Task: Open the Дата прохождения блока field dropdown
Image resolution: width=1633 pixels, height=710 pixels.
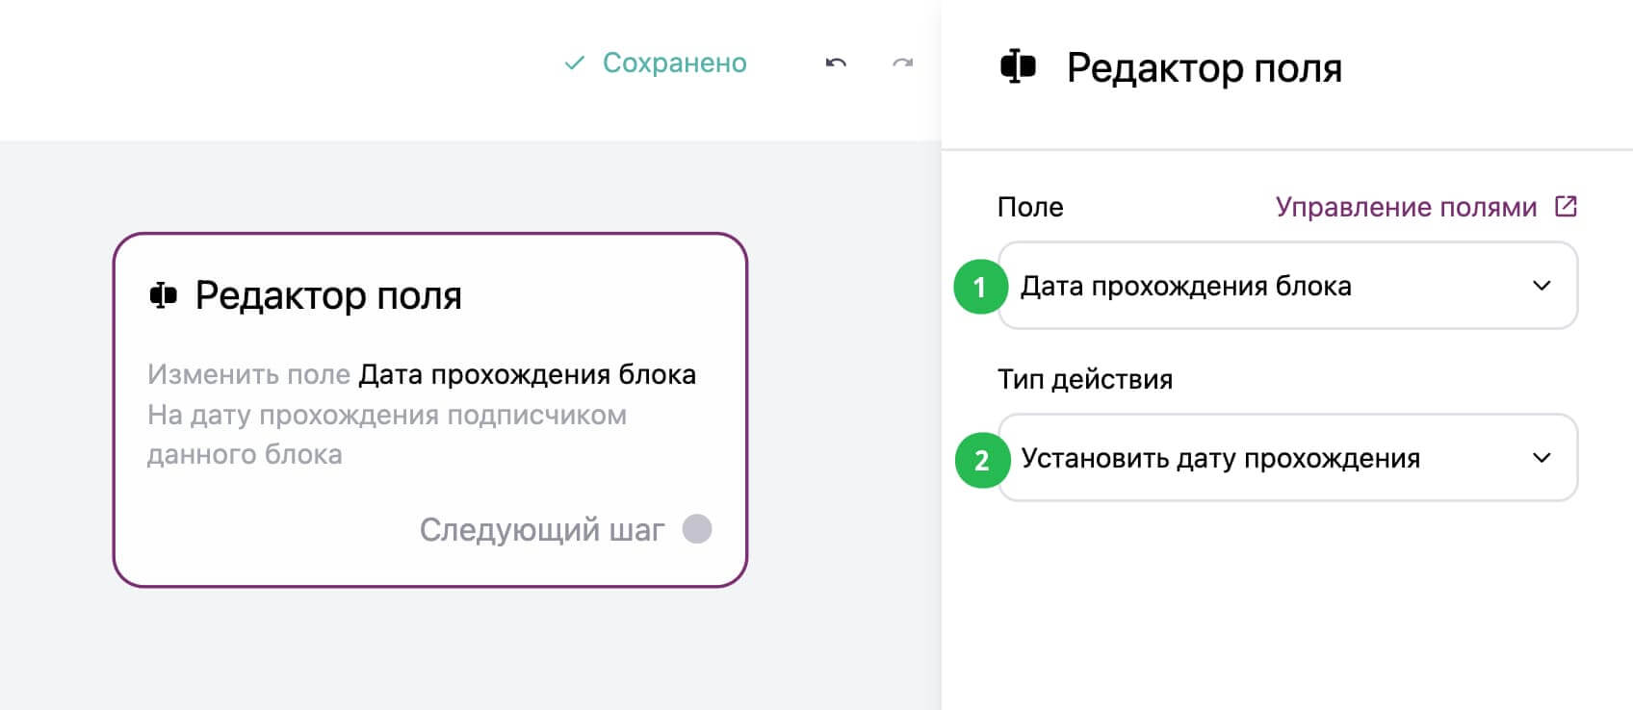Action: click(x=1287, y=286)
